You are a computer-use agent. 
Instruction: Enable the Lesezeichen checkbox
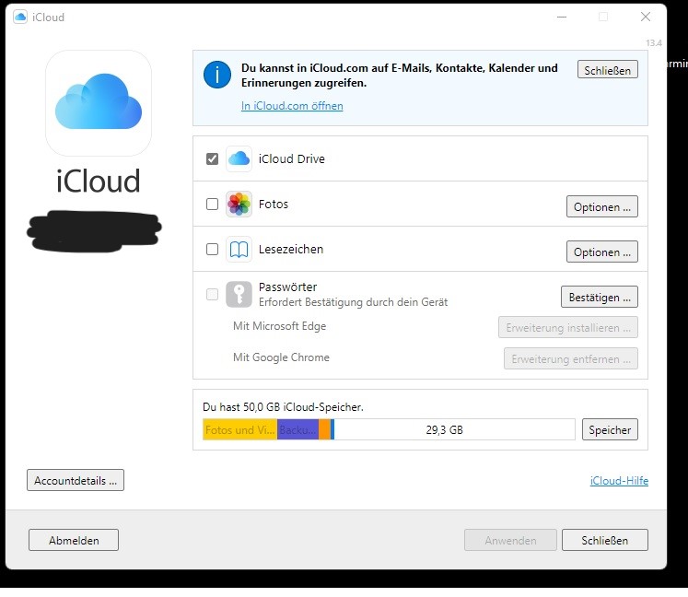213,249
